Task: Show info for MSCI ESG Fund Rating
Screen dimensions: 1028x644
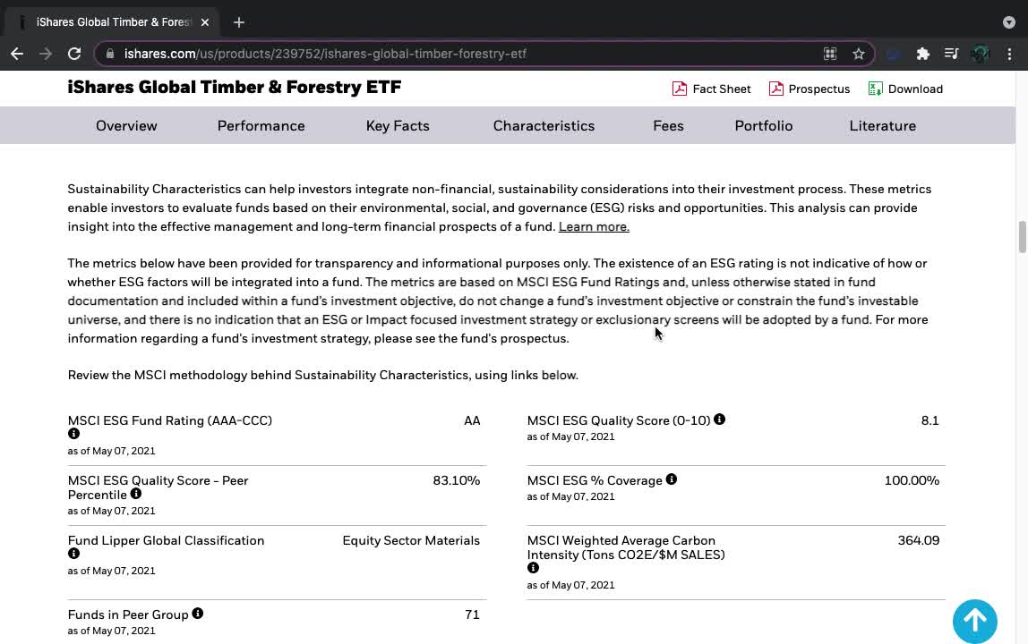Action: pyautogui.click(x=73, y=434)
